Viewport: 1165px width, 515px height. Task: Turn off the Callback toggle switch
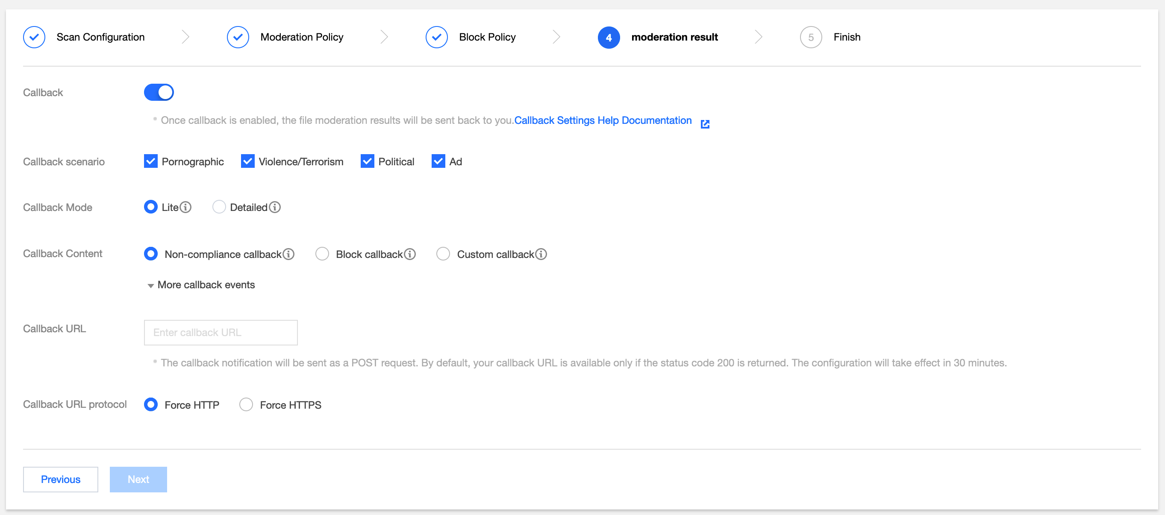[x=159, y=92]
